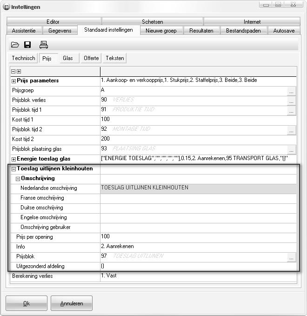Viewport: 307px width, 316px height.
Task: Select the Prijsblok verlies label
Action: pos(29,100)
